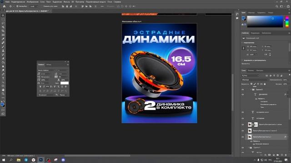
Task: Toggle the Автовыбор checkbox
Action: tap(17, 6)
